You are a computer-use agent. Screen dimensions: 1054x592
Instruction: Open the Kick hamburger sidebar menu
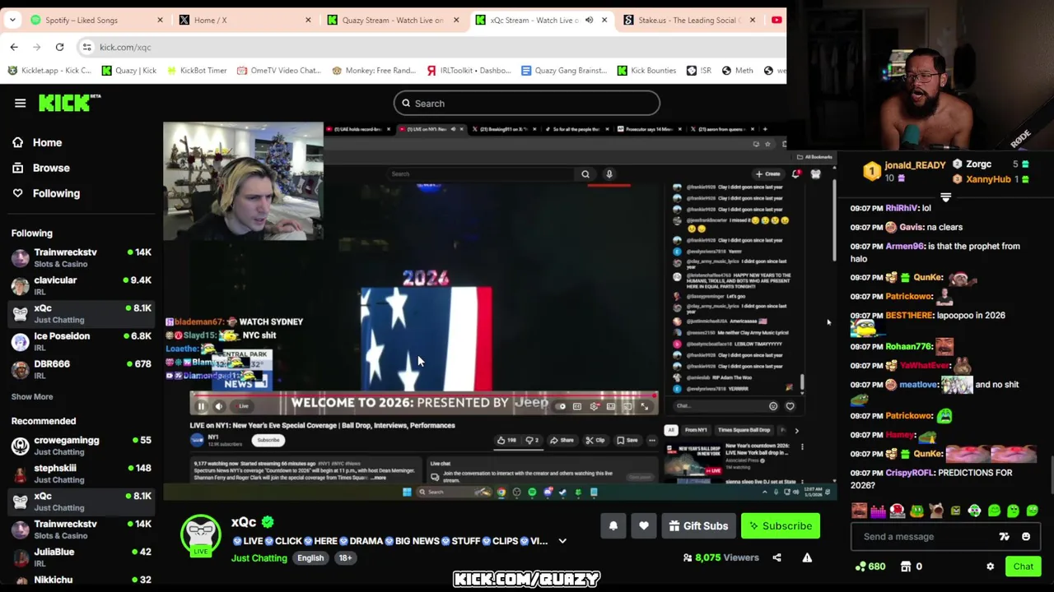click(20, 103)
